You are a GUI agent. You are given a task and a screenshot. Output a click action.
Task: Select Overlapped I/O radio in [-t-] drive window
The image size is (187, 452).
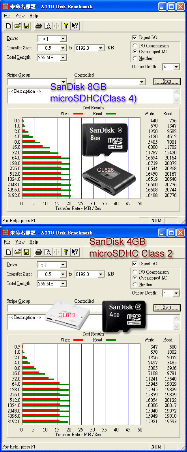(x=135, y=278)
